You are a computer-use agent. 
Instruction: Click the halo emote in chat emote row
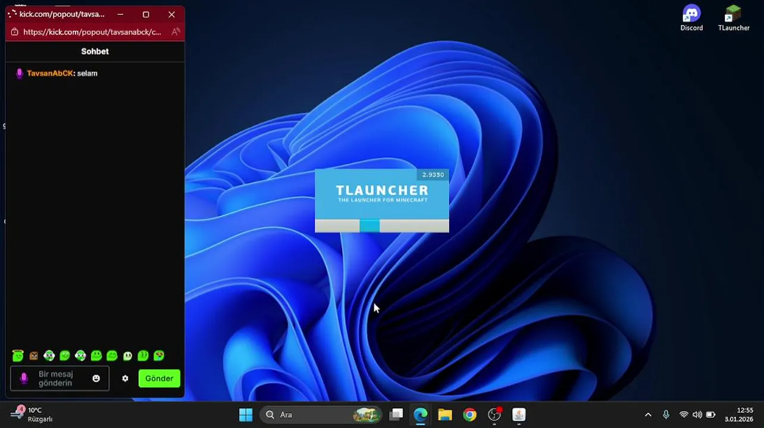coord(18,355)
